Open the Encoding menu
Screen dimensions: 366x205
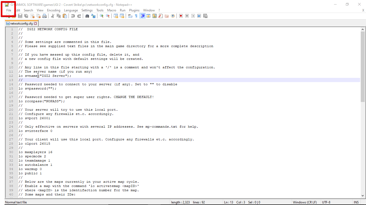click(54, 10)
